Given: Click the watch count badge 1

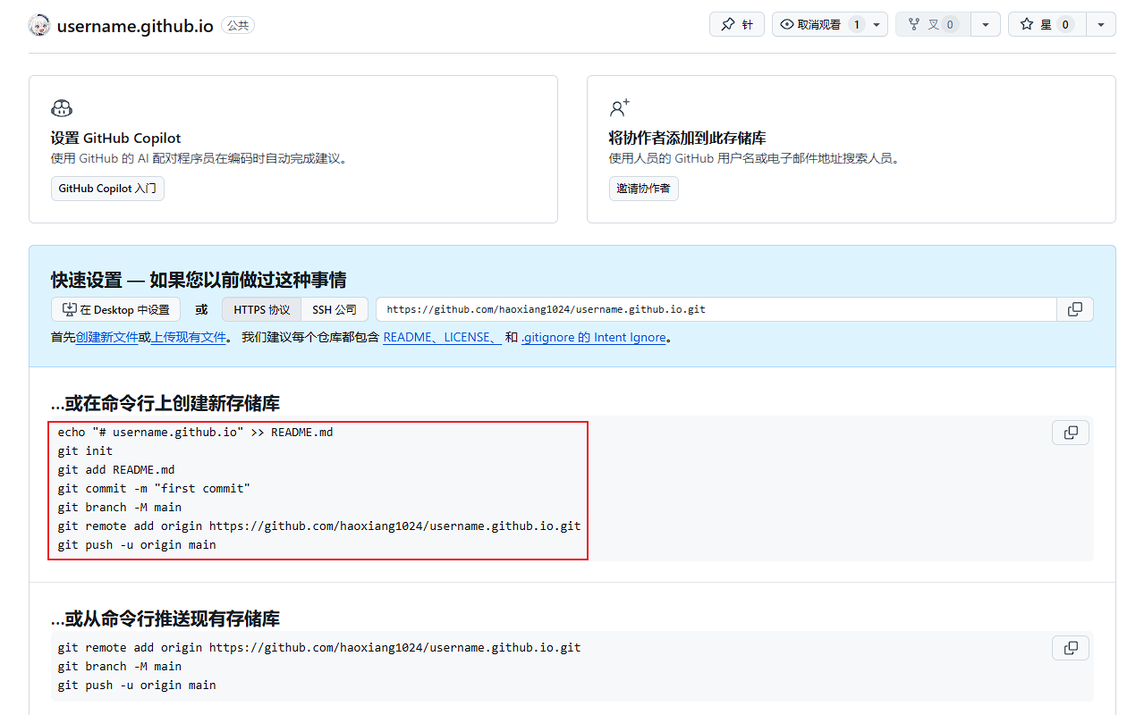Looking at the screenshot, I should point(856,24).
